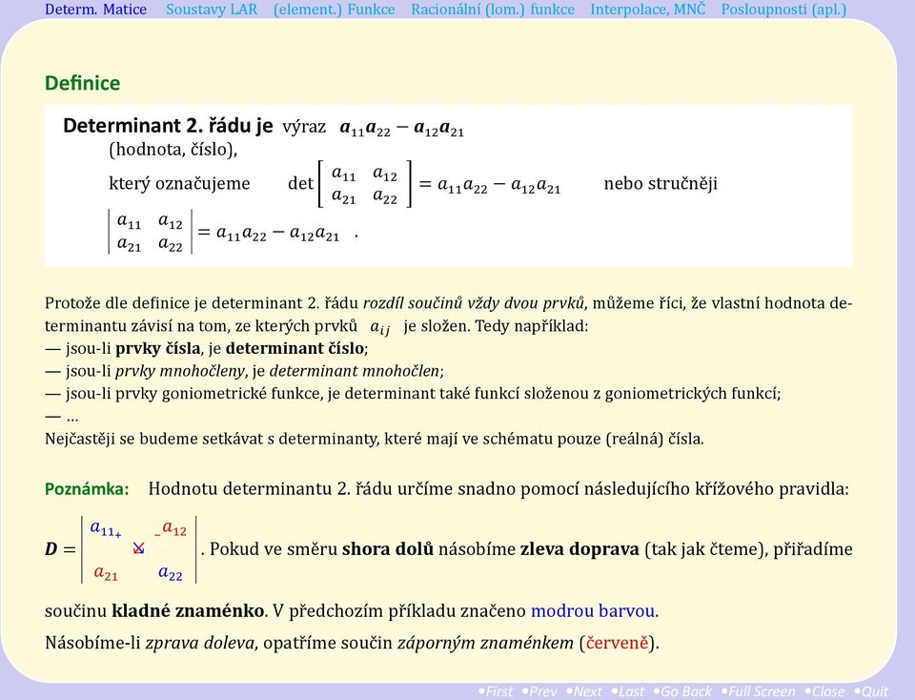The image size is (915, 700).
Task: Click the red 'červeně' word
Action: click(618, 643)
